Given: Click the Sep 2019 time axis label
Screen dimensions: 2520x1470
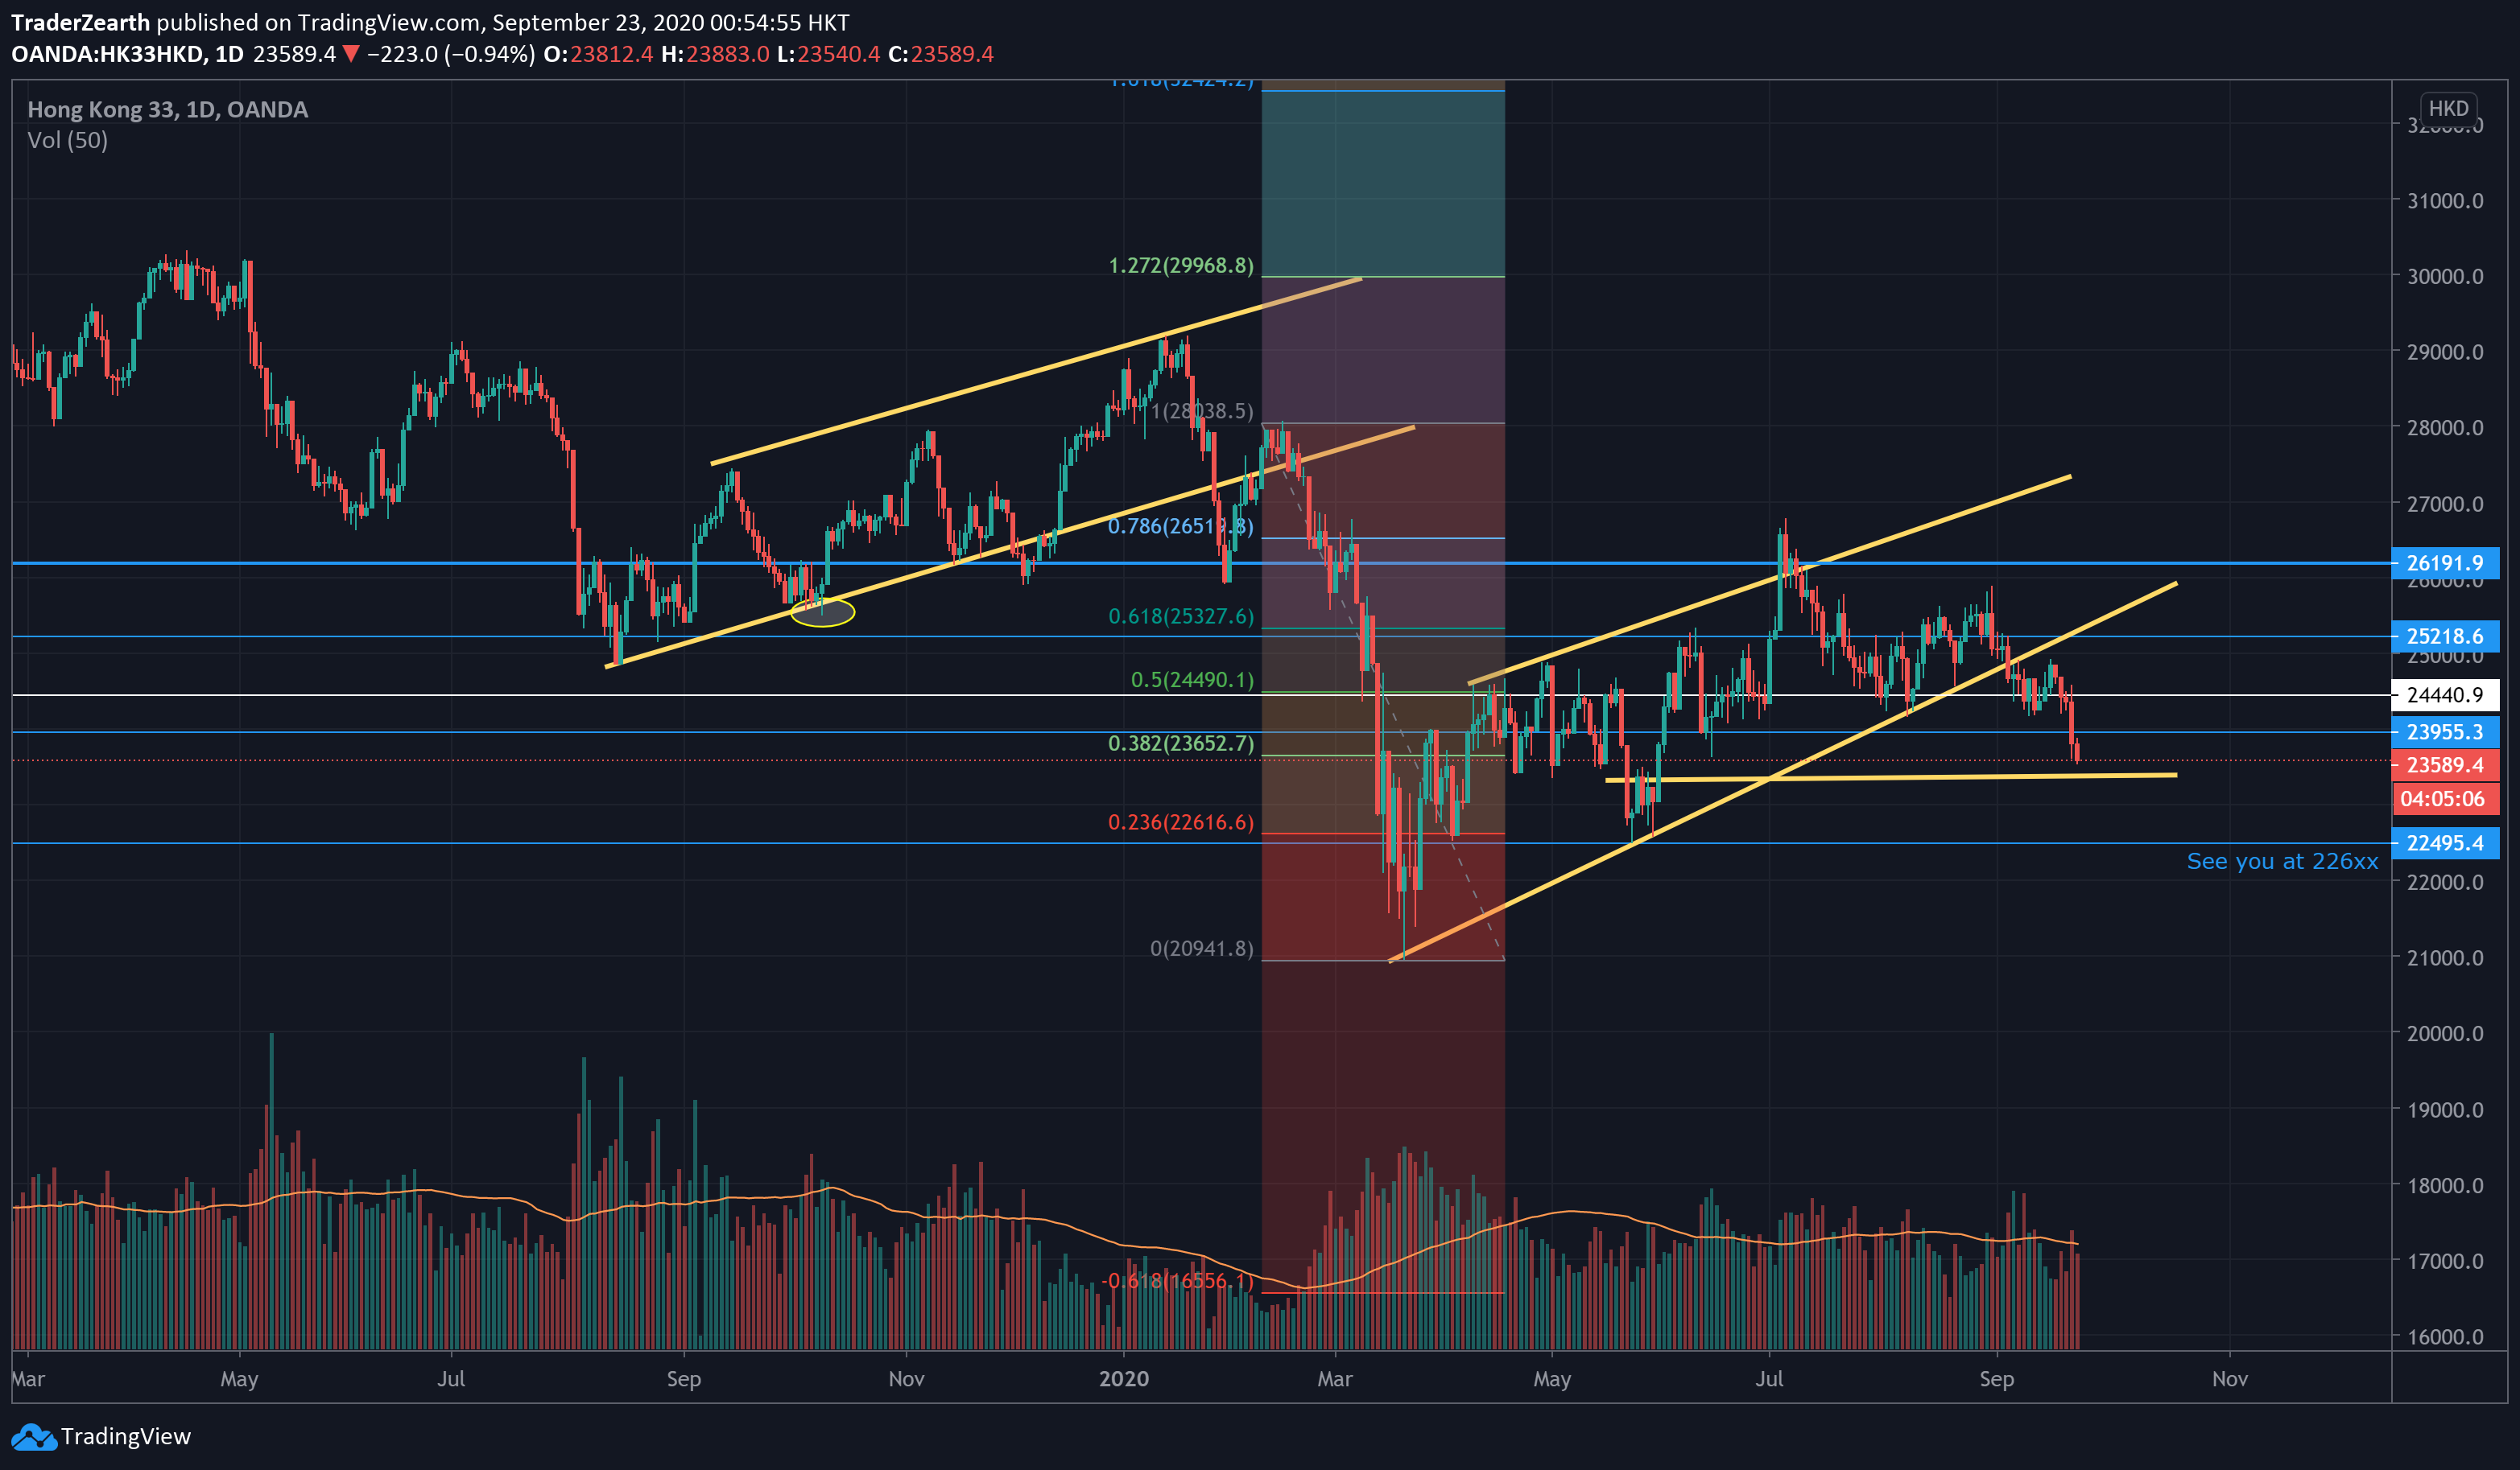Looking at the screenshot, I should coord(683,1379).
